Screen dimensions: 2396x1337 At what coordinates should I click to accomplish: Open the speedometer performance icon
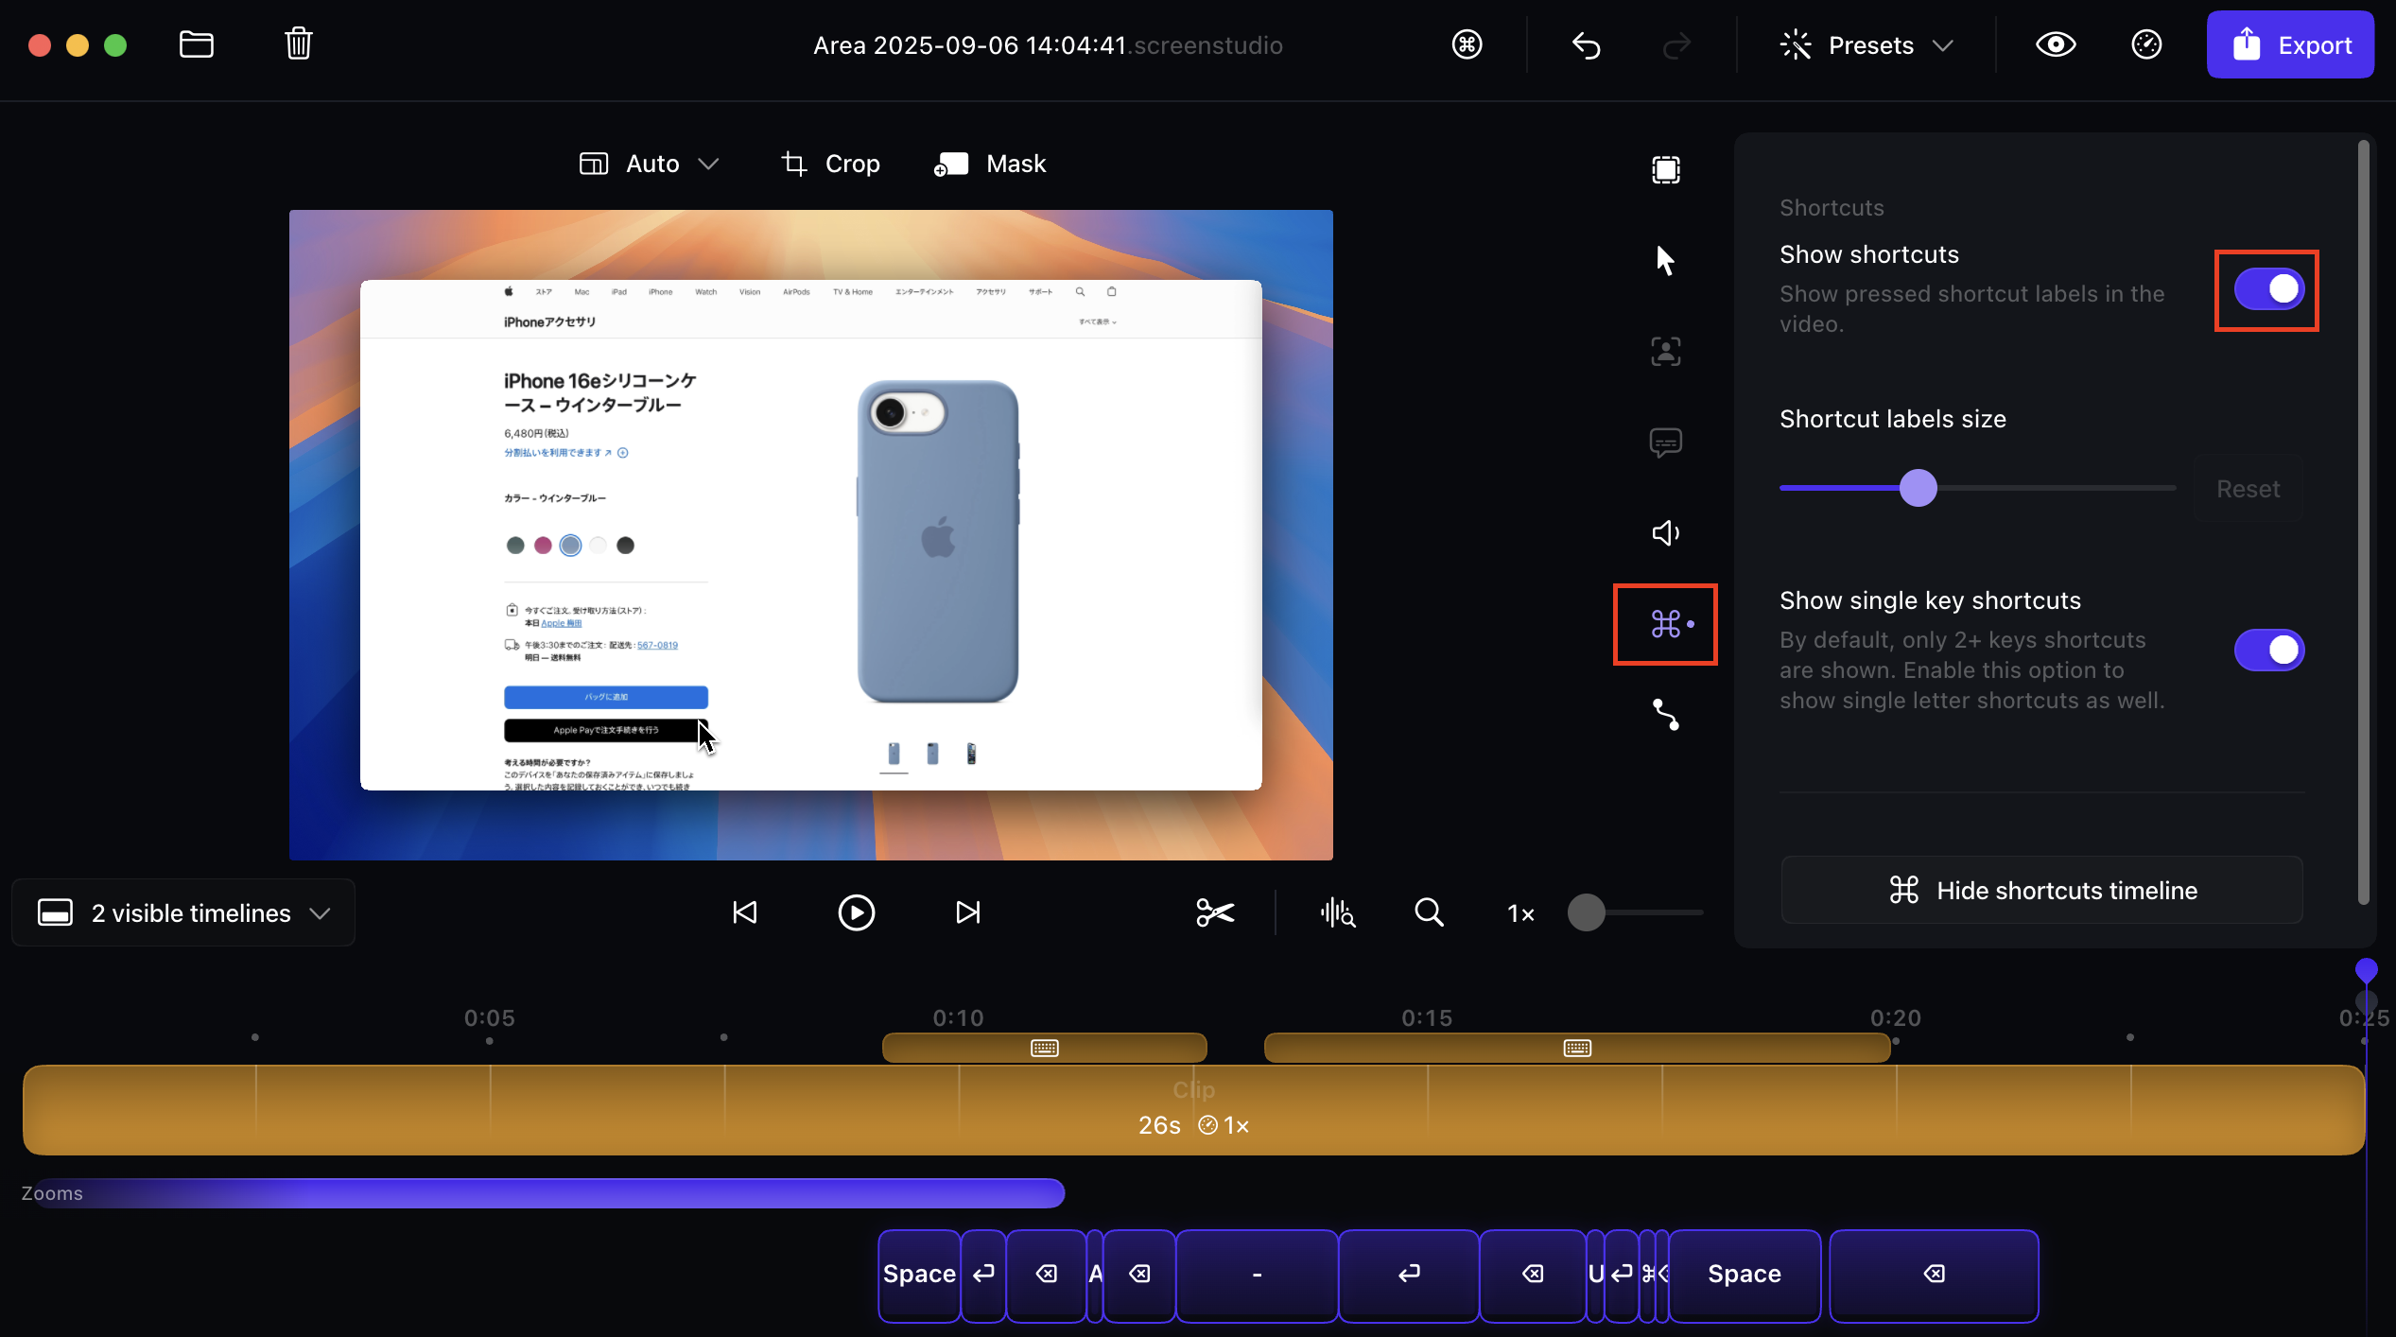[2146, 44]
